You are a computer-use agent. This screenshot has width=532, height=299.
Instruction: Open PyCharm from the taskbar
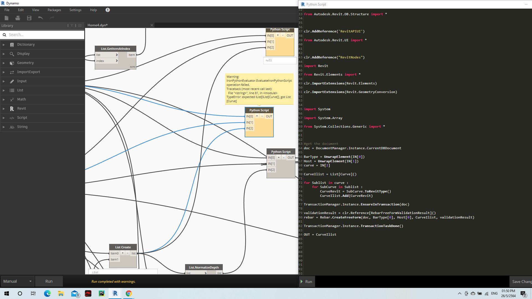point(102,293)
